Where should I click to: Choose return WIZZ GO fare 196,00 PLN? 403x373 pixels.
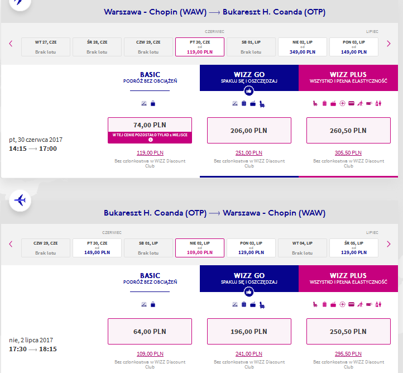[x=249, y=331]
